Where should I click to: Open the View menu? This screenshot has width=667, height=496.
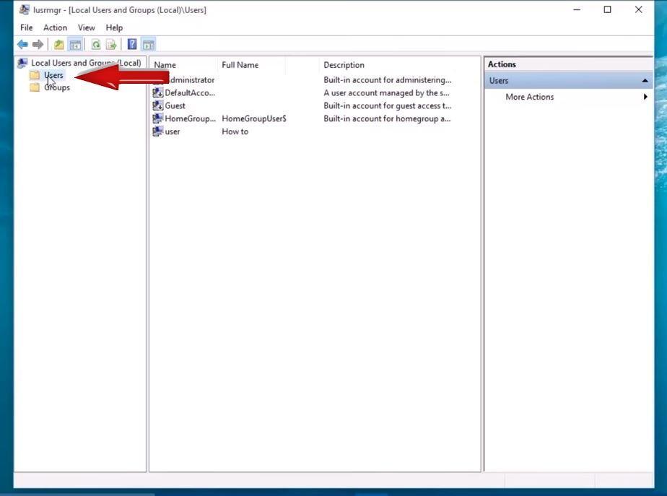86,27
